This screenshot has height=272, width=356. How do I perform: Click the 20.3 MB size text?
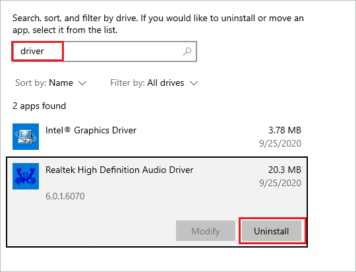click(285, 170)
